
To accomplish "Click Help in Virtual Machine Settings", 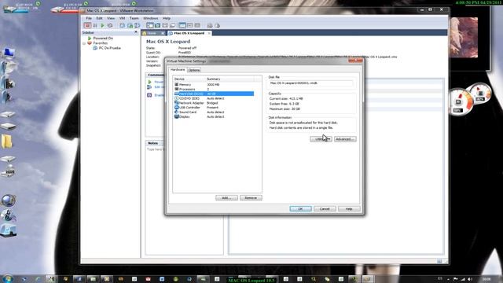I will tap(349, 209).
